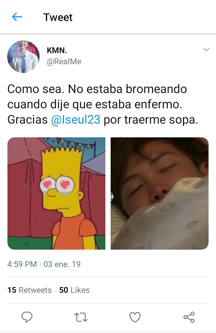The height and width of the screenshot is (333, 216).
Task: Like the tweet with the heart icon
Action: pyautogui.click(x=135, y=317)
